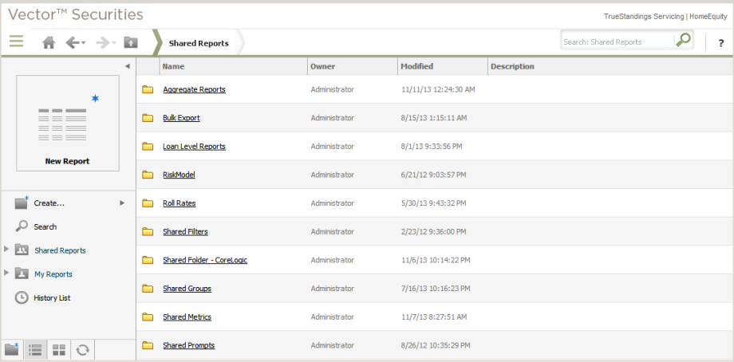Open the hamburger main menu
Viewport: 734px width, 362px height.
(x=17, y=41)
